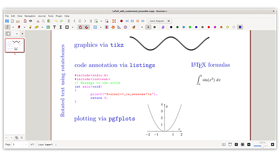
Task: Open the Plugin menu
Action: pos(59,16)
